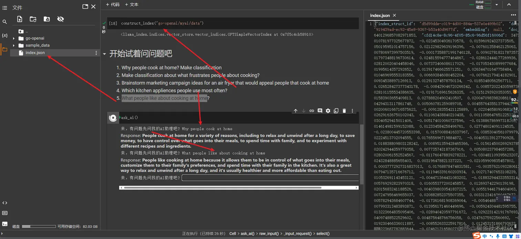Expand the go-openai folder arrow
521x239 pixels.
[14, 39]
